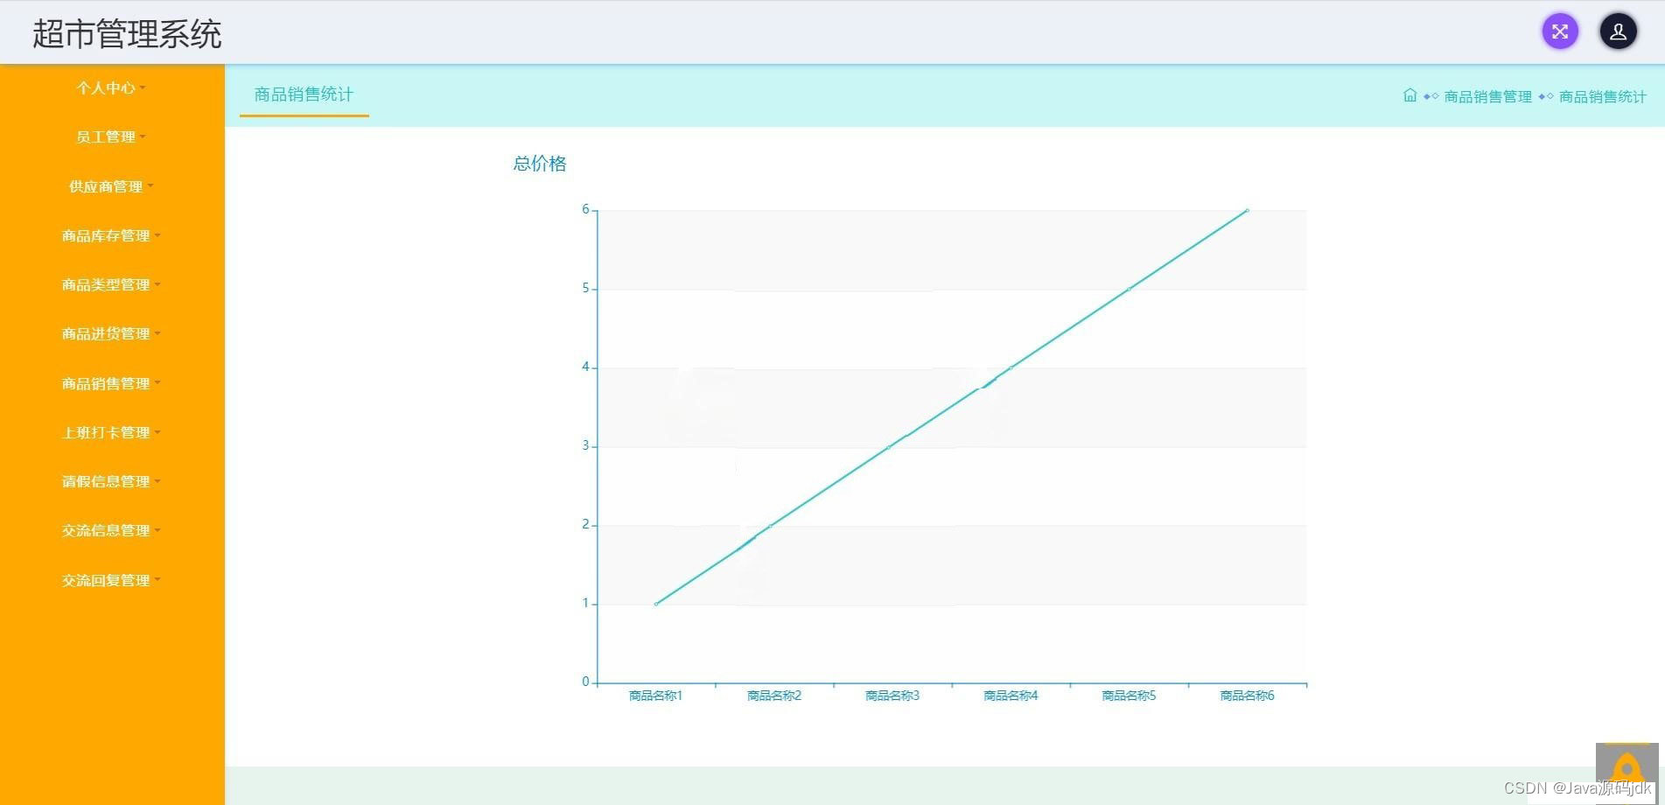Expand the 上班打卡管理 sidebar menu
This screenshot has height=805, width=1665.
[x=112, y=432]
